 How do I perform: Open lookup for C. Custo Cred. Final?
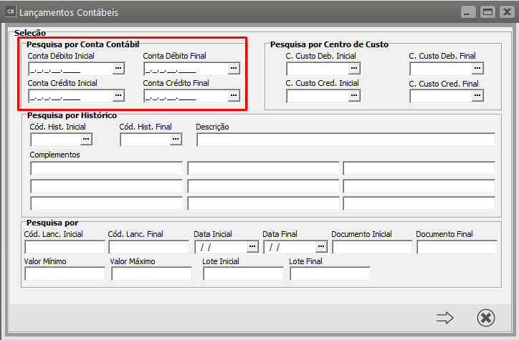(x=477, y=96)
